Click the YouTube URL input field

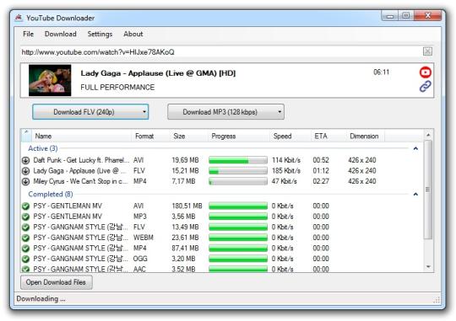(x=221, y=52)
